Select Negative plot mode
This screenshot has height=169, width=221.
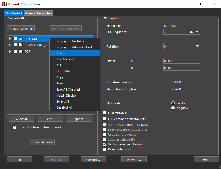pyautogui.click(x=173, y=108)
